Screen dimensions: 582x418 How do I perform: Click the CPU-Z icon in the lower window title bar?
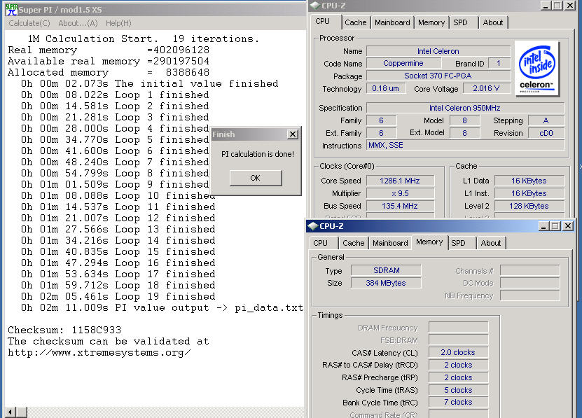(312, 225)
